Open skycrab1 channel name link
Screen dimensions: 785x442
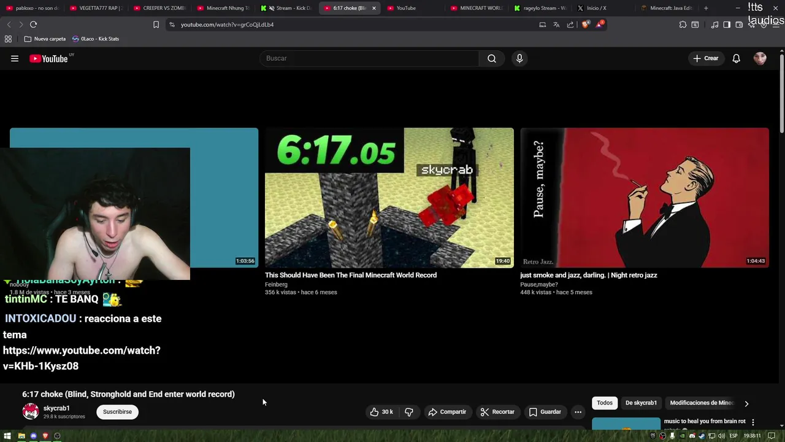pyautogui.click(x=56, y=408)
